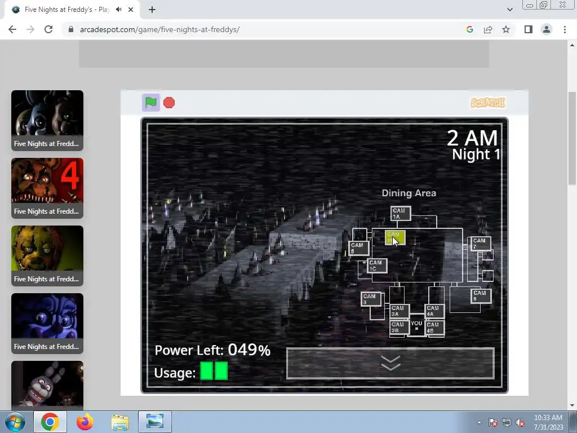
Task: Click the muted volume tray icon
Action: pos(520,423)
